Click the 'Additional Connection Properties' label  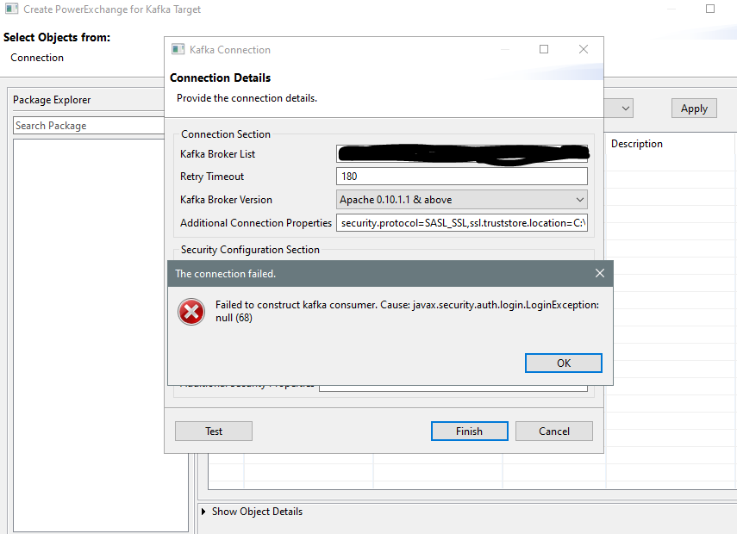click(x=256, y=222)
